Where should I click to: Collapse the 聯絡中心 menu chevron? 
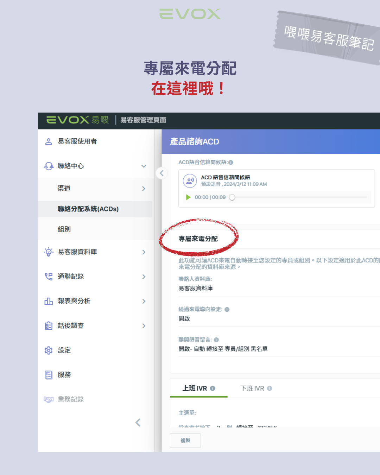[144, 166]
